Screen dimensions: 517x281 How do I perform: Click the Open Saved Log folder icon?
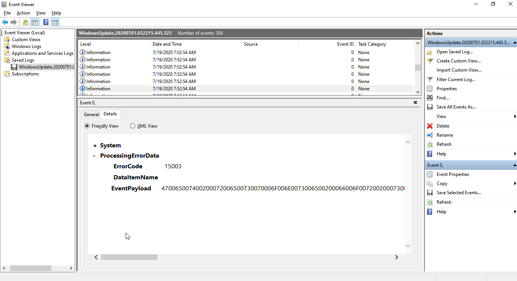tap(430, 52)
